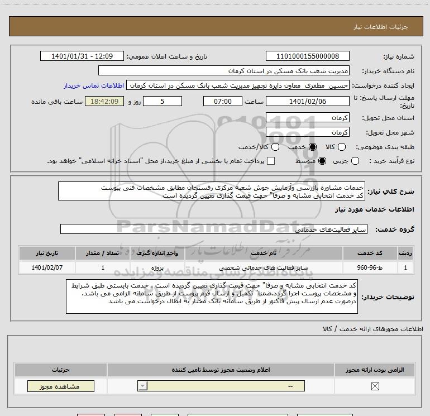Click the service group field سایر فعالیت‌های خدماتی
The image size is (430, 416).
tap(214, 229)
